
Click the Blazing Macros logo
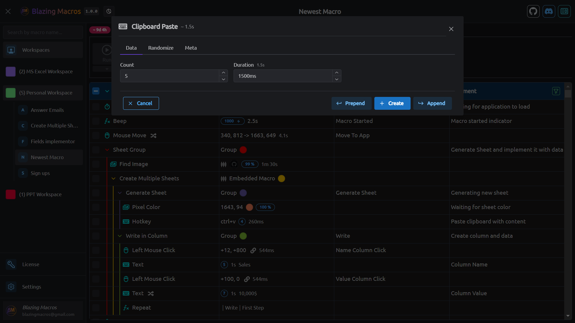click(25, 11)
